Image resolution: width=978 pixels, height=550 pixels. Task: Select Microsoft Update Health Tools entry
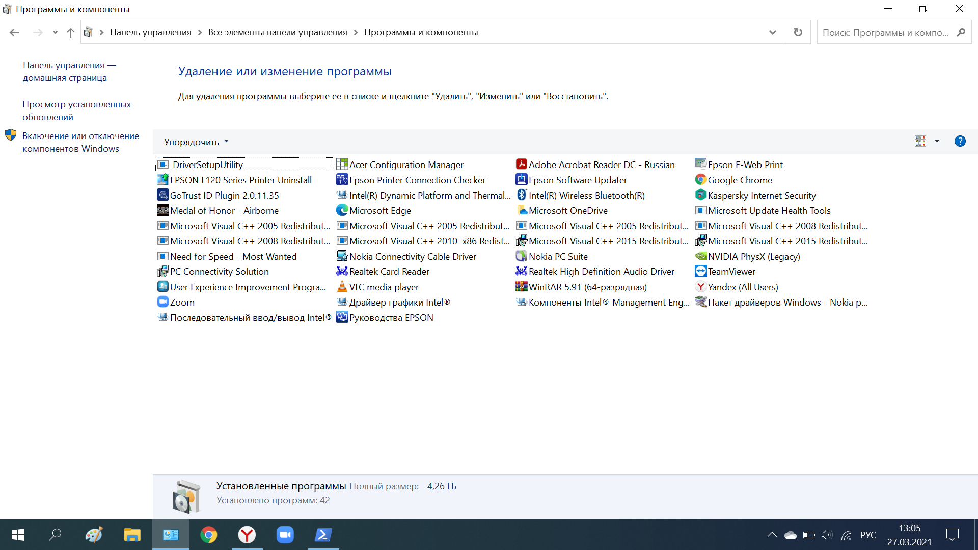coord(769,211)
